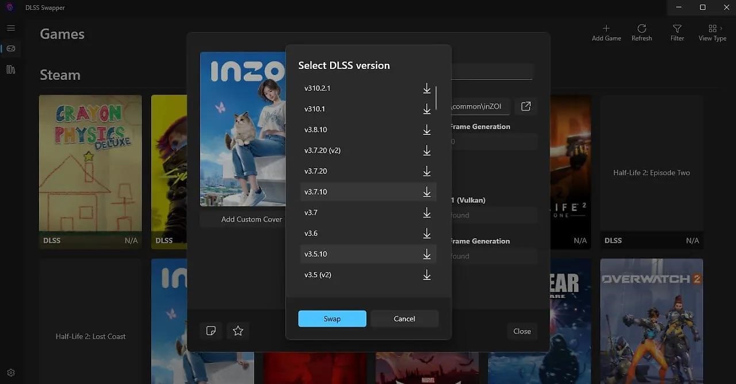
Task: Open the Half-Life 2: Lost Coast card
Action: [x=90, y=321]
